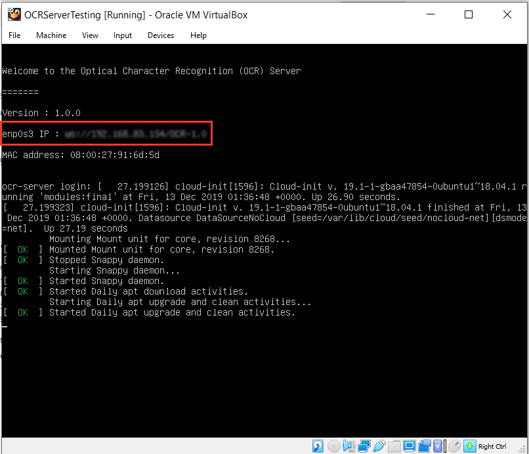This screenshot has height=454, width=529.
Task: Click the recording status icon
Action: pos(425,446)
